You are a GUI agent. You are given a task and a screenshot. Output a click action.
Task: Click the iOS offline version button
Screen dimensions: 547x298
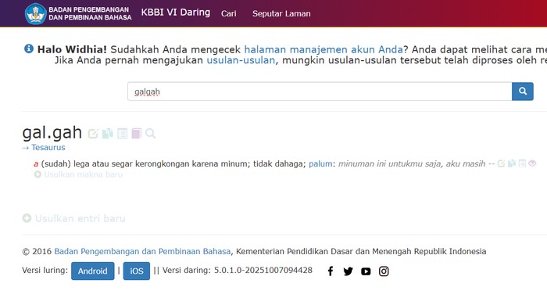point(137,271)
